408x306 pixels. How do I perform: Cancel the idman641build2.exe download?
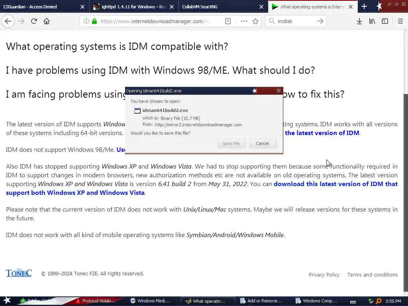coord(263,143)
